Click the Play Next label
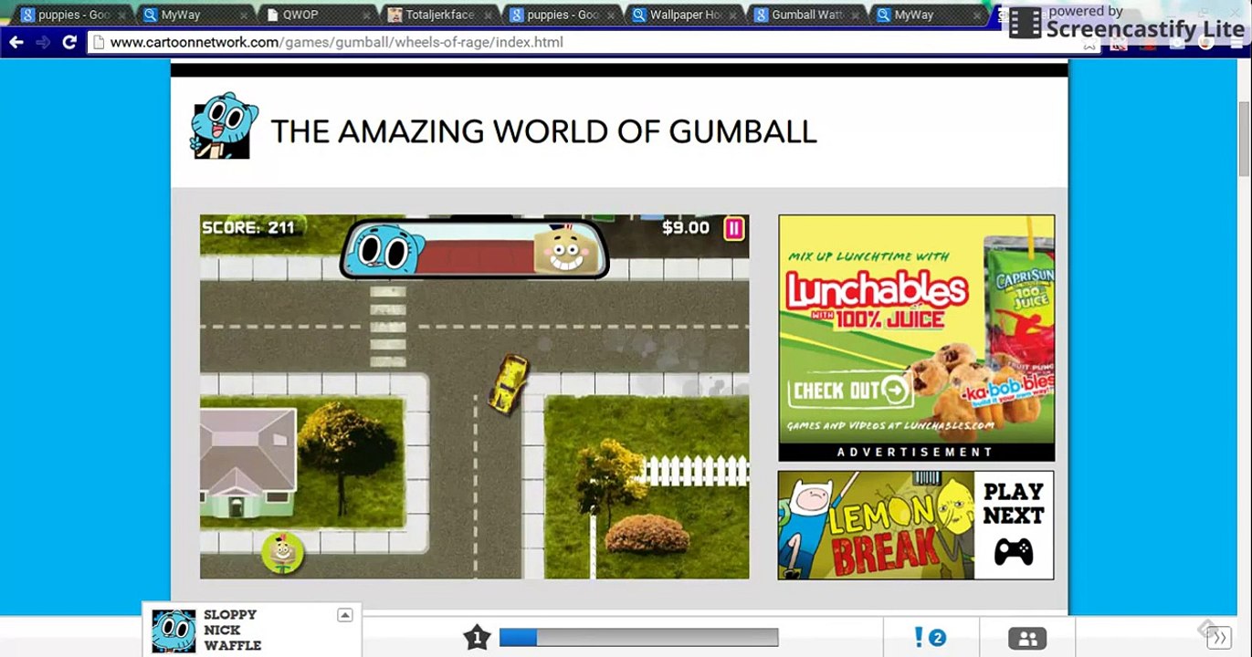 tap(1014, 504)
